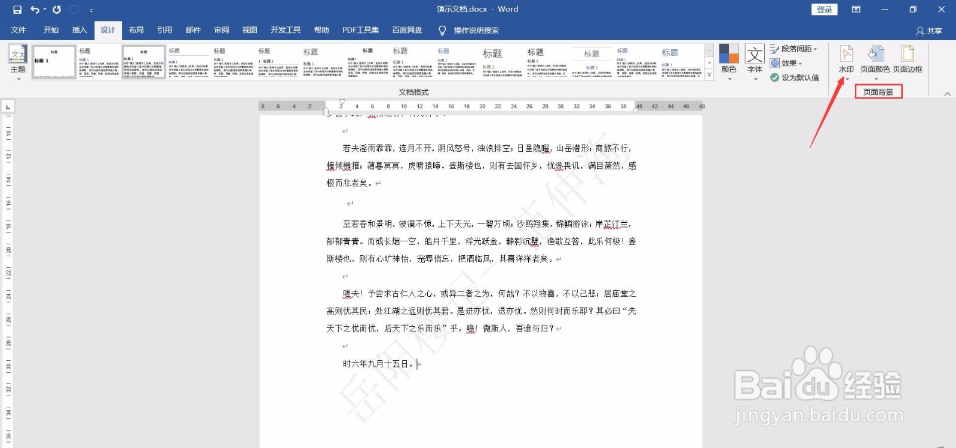Switch to the 视图 tab
Screen dimensions: 956x448
(x=250, y=30)
